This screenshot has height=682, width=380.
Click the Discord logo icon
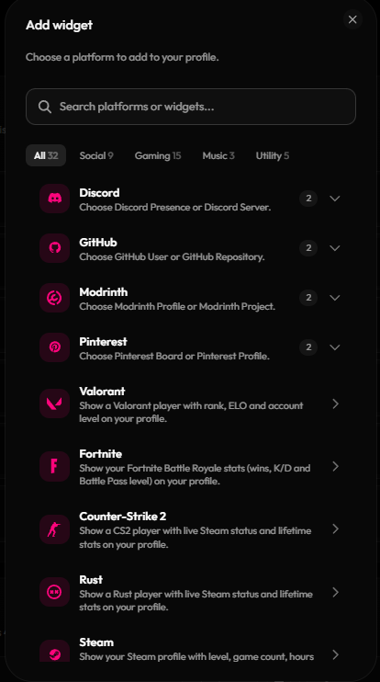[x=55, y=199]
